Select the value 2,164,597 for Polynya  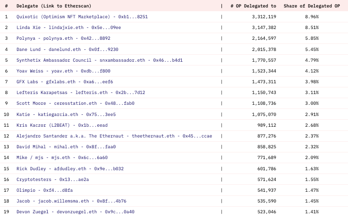pos(264,38)
